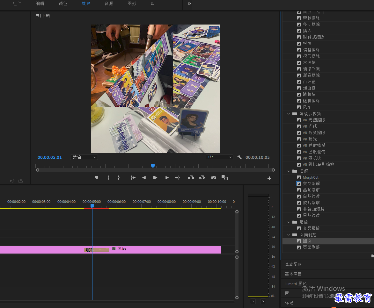Select the 百叶窗 transition
The image size is (374, 308).
point(309,82)
